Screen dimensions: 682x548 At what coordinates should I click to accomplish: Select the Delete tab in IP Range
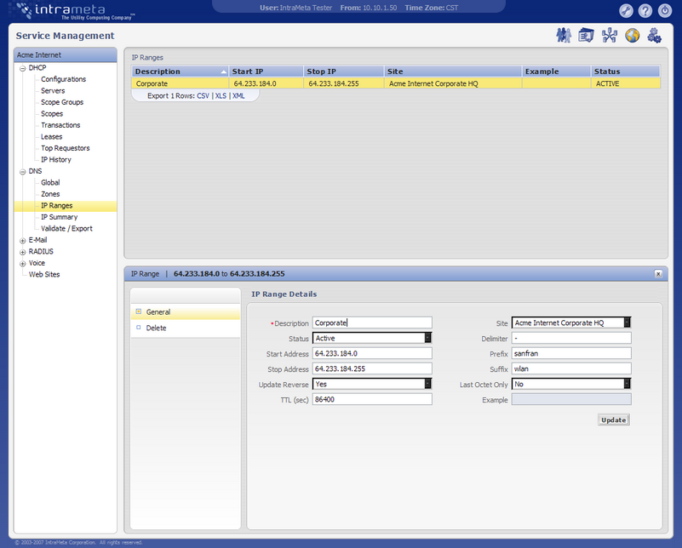pyautogui.click(x=186, y=328)
